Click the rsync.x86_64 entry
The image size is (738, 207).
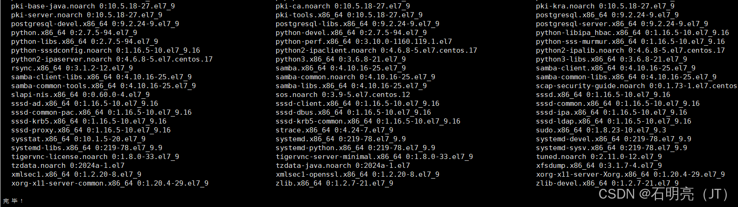[x=72, y=68]
